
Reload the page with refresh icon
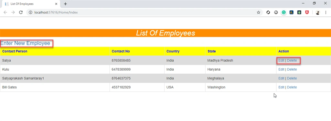pyautogui.click(x=21, y=13)
